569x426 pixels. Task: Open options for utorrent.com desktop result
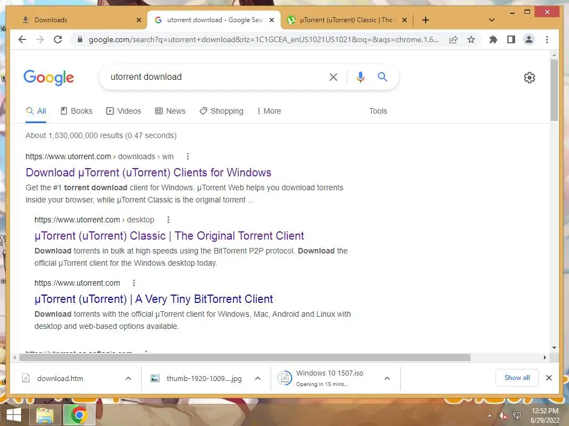[168, 220]
